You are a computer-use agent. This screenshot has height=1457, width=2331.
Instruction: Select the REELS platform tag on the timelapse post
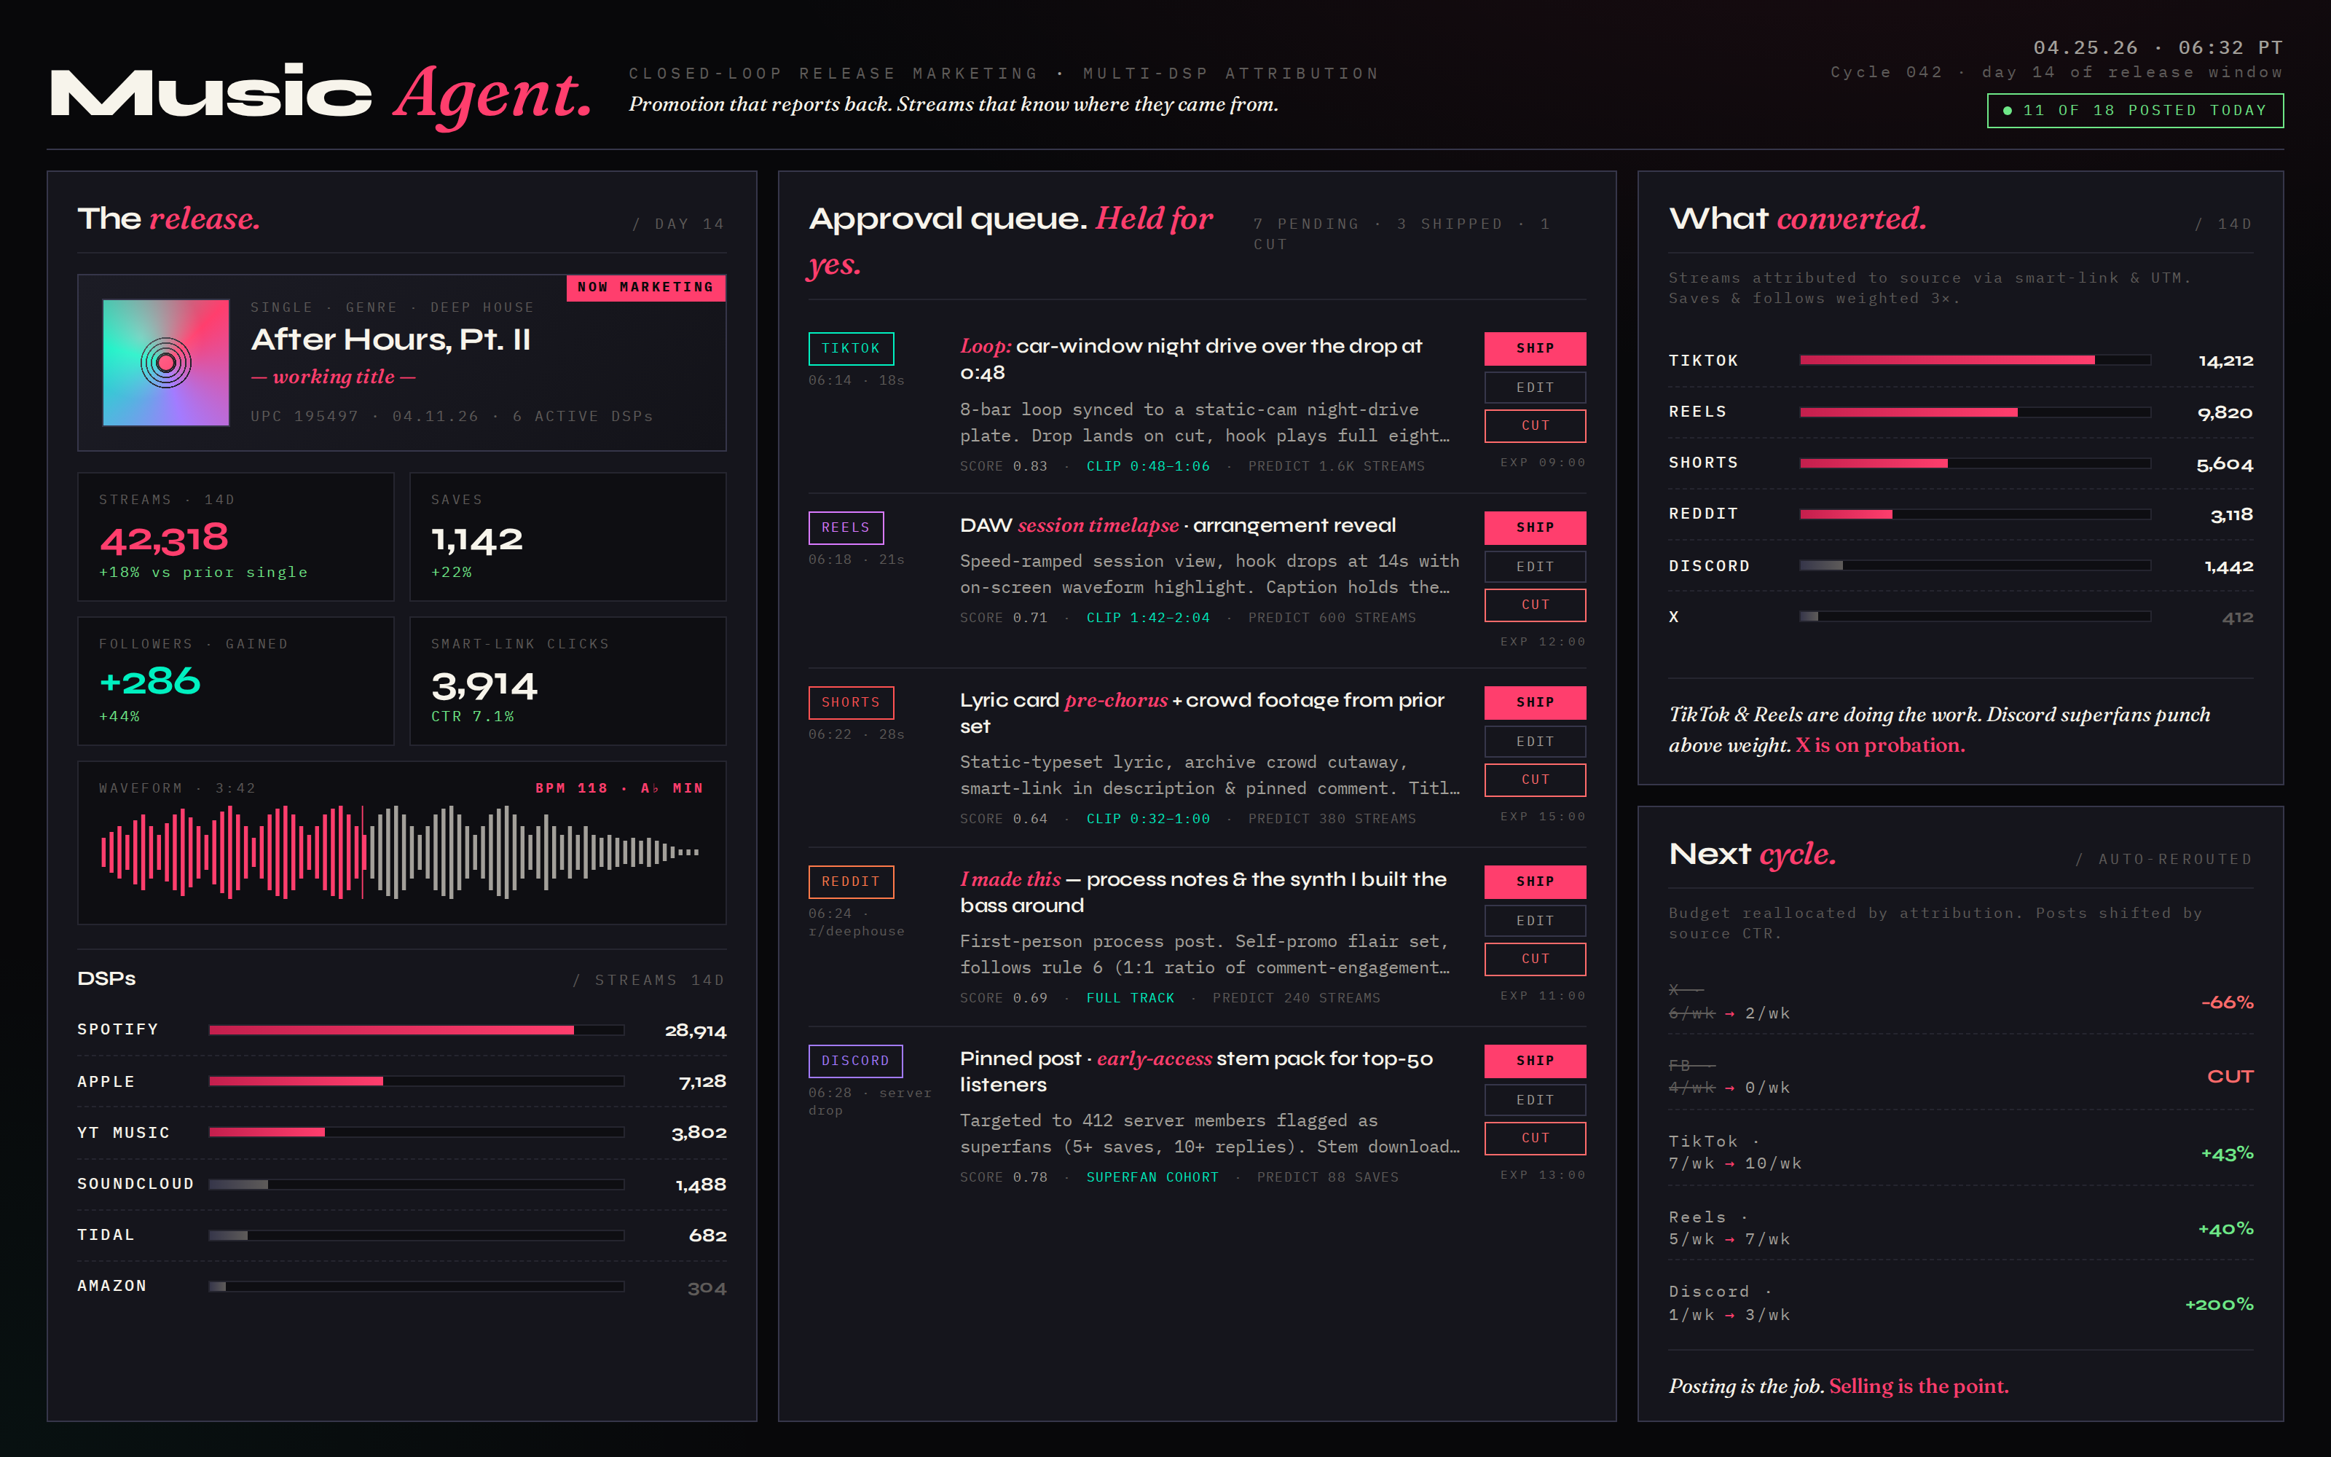click(845, 527)
